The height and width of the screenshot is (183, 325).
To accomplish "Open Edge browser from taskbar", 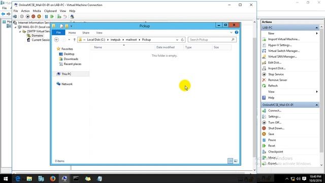I will [x=18, y=178].
